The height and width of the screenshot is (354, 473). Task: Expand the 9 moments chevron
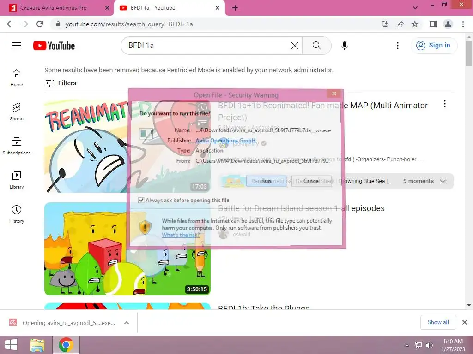pyautogui.click(x=443, y=181)
